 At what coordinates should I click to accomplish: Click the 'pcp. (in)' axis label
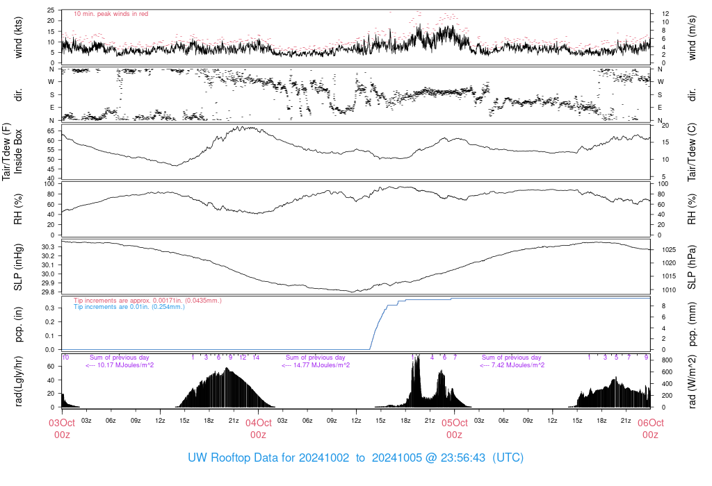point(18,325)
